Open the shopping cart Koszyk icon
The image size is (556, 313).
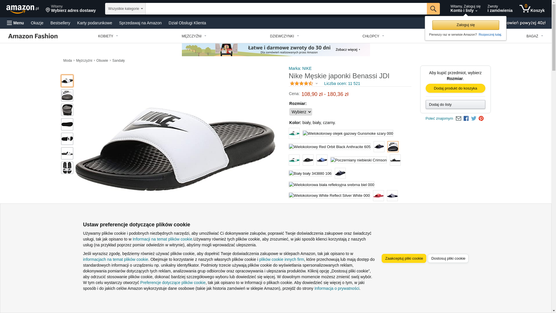[x=532, y=9]
